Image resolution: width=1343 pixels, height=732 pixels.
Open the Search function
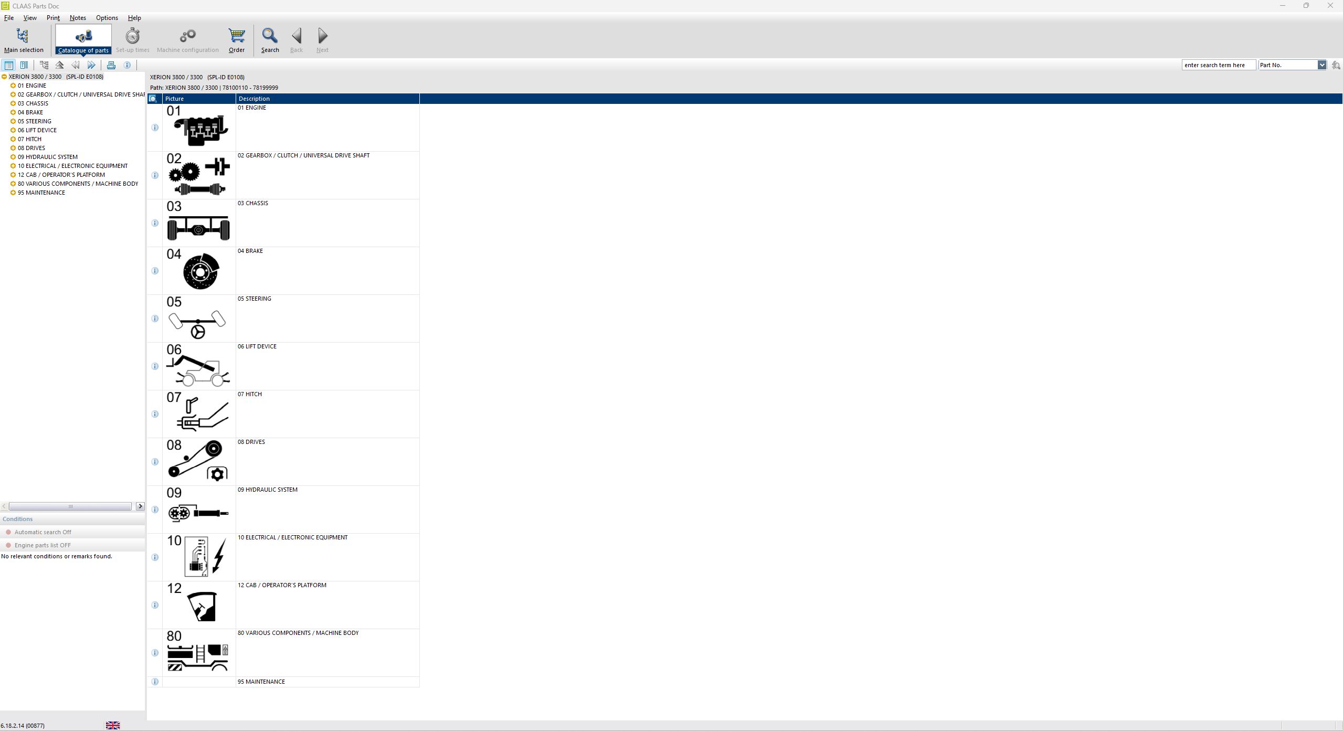click(269, 39)
